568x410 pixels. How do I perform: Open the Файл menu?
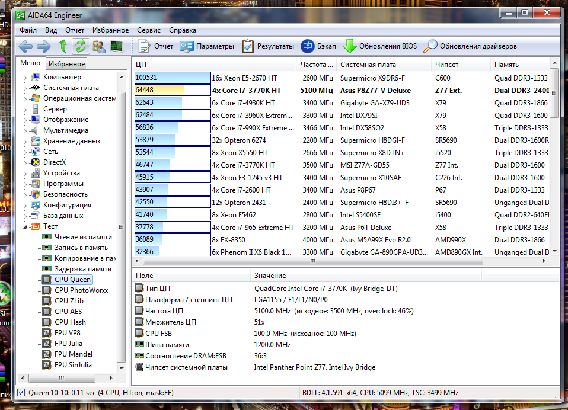28,30
